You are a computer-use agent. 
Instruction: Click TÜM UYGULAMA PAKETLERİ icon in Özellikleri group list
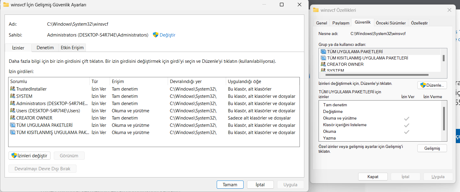[323, 52]
